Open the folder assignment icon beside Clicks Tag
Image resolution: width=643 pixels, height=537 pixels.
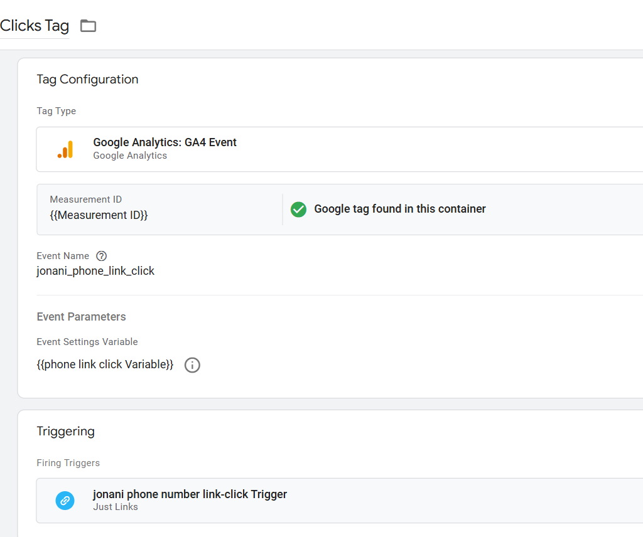coord(87,26)
